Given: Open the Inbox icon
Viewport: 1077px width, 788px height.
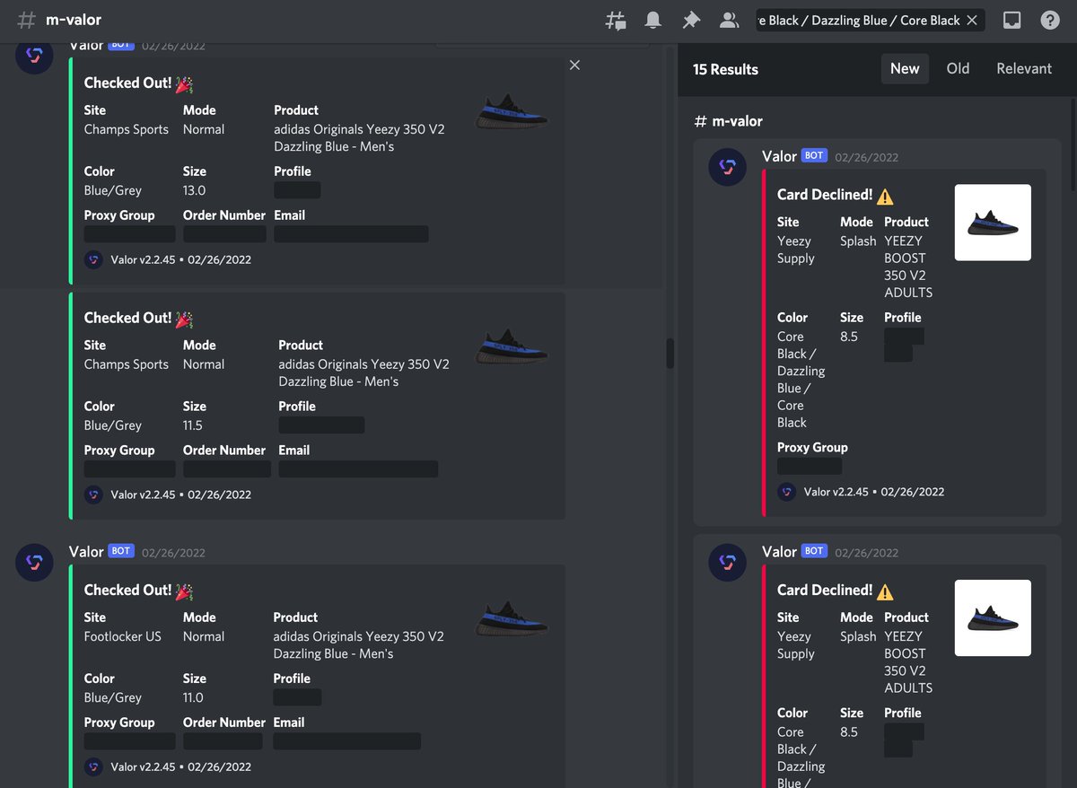Looking at the screenshot, I should [x=1012, y=20].
